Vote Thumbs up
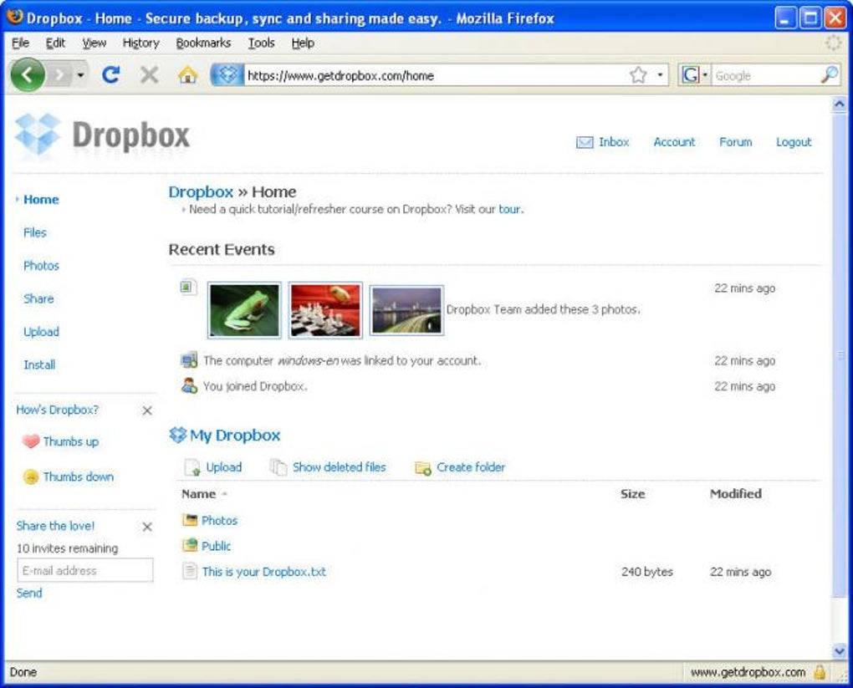 [x=71, y=441]
